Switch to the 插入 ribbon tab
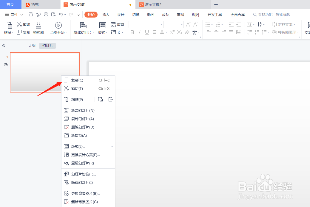The image size is (310, 207). click(x=106, y=14)
